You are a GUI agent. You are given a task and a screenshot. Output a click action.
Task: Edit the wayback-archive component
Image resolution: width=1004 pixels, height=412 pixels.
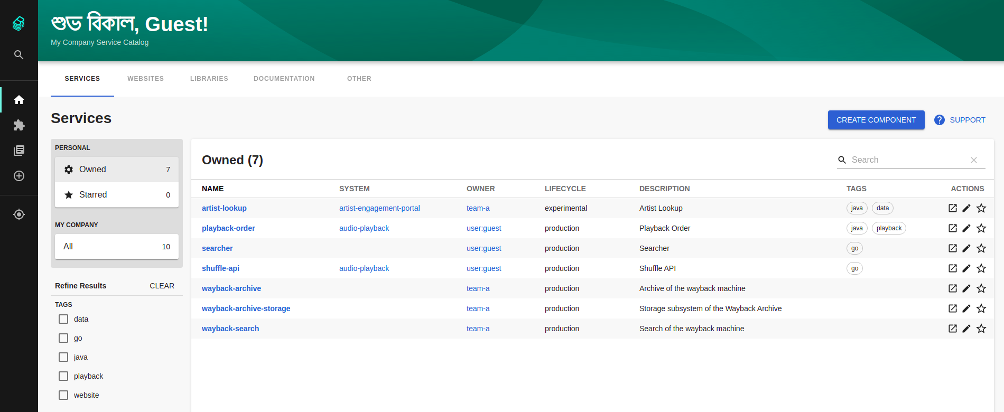[x=966, y=288]
